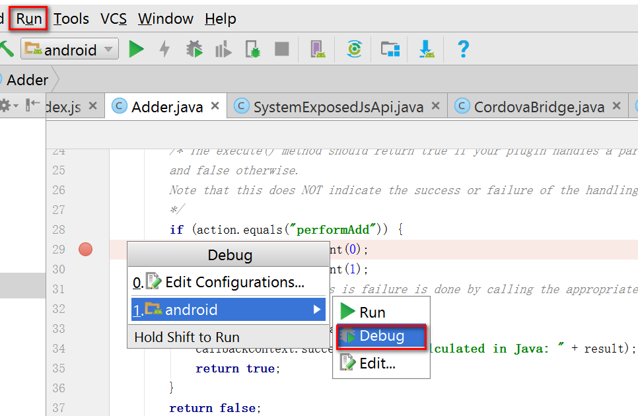638x416 pixels.
Task: Switch to the Adder.java tab
Action: tap(167, 107)
